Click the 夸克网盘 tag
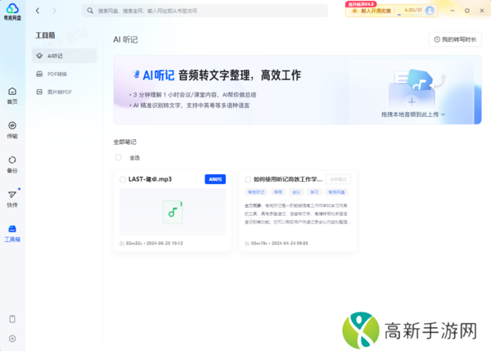Viewport: 491px width, 351px height. [x=336, y=192]
